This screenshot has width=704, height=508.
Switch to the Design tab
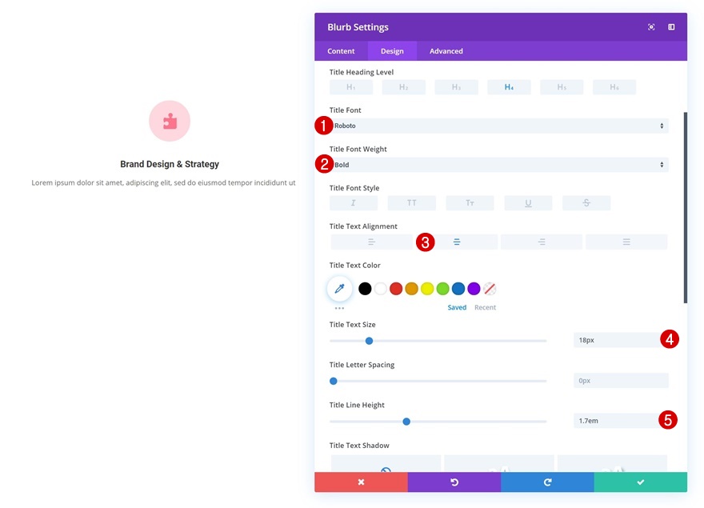pyautogui.click(x=392, y=51)
